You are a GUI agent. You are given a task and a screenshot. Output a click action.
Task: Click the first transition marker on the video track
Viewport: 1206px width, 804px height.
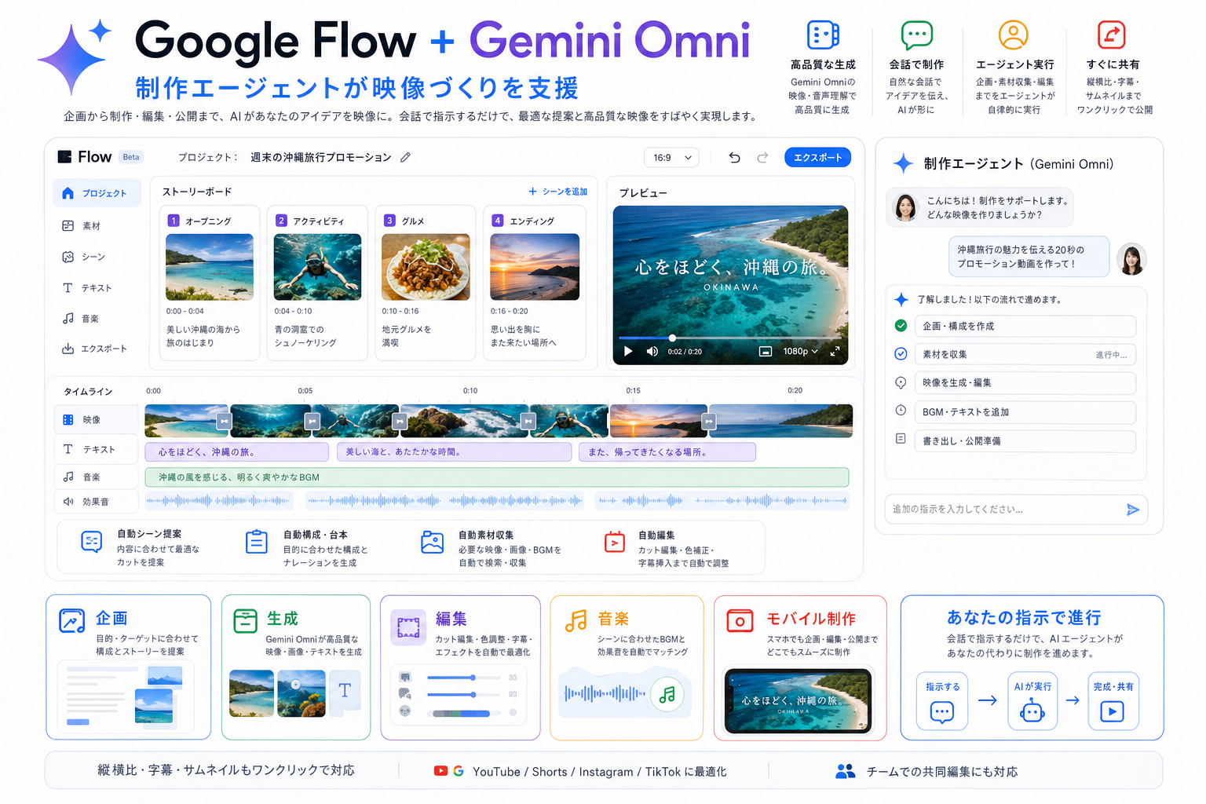pos(224,422)
